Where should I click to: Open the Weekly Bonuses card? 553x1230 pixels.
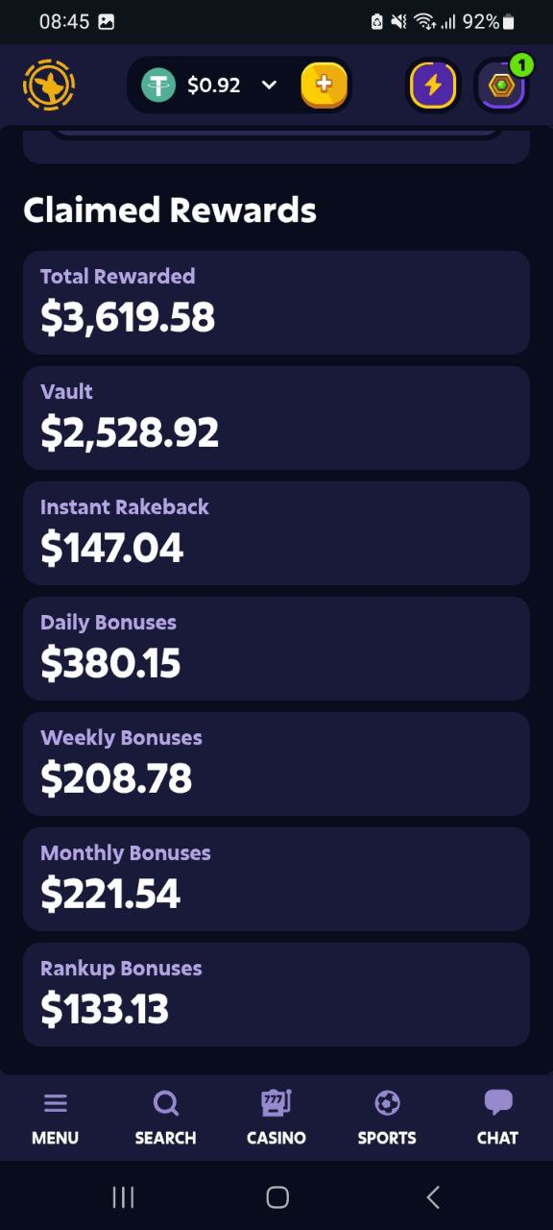click(x=276, y=764)
